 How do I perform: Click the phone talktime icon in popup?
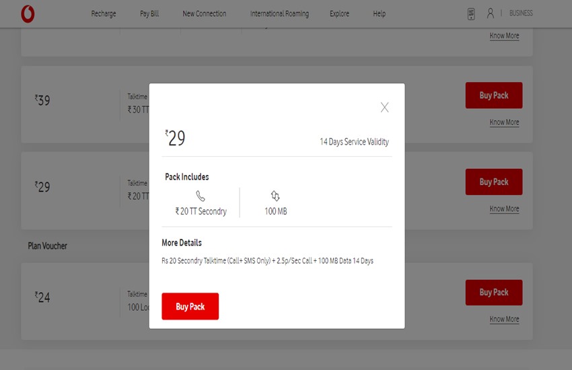click(x=201, y=196)
